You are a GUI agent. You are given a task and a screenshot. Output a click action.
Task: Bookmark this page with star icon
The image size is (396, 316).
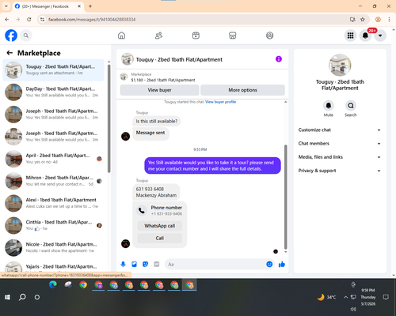click(363, 20)
